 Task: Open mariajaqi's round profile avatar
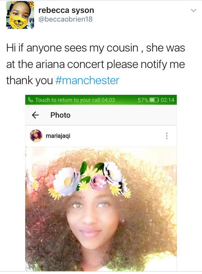pyautogui.click(x=36, y=136)
